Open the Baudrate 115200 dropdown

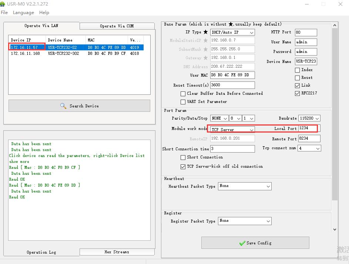coord(309,118)
